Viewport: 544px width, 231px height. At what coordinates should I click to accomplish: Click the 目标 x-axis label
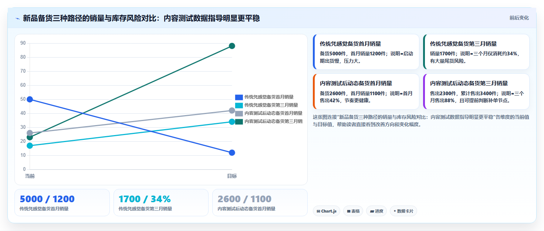(x=232, y=176)
